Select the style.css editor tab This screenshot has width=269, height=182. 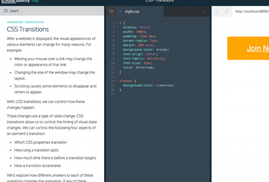click(x=132, y=11)
